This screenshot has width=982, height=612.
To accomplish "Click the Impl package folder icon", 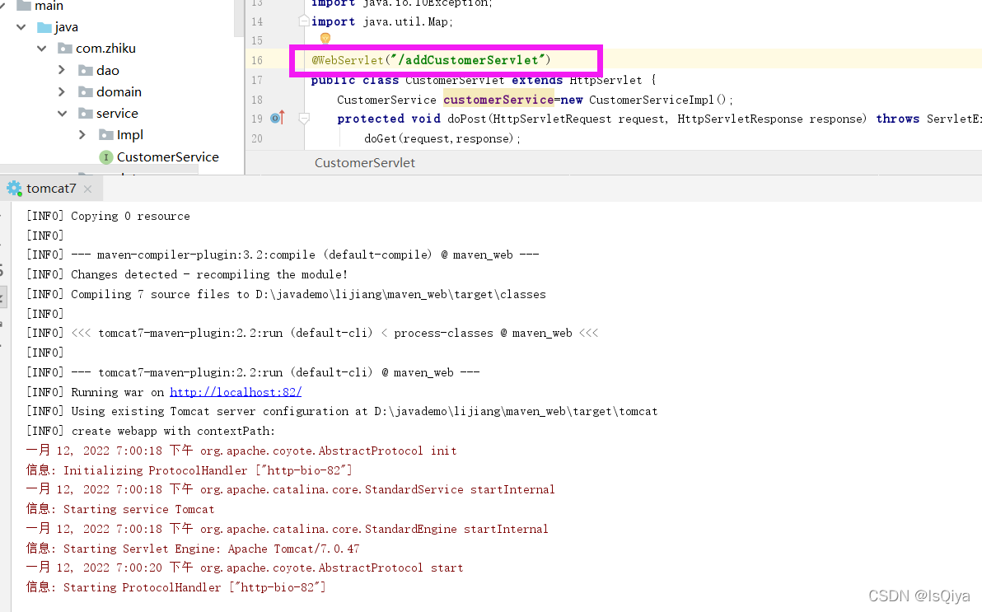I will click(x=106, y=135).
